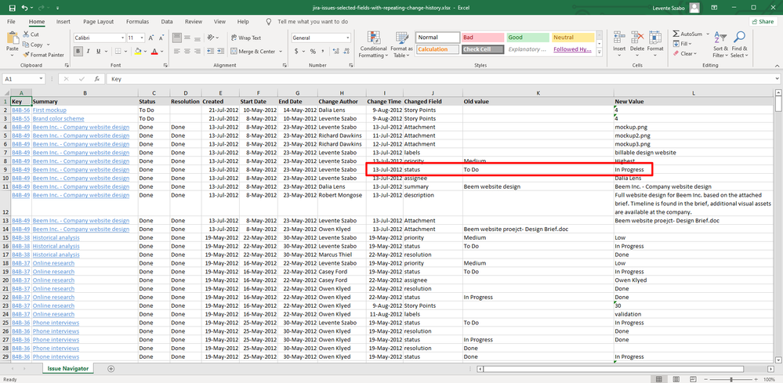
Task: Toggle Align Right for cell text
Action: tap(197, 52)
